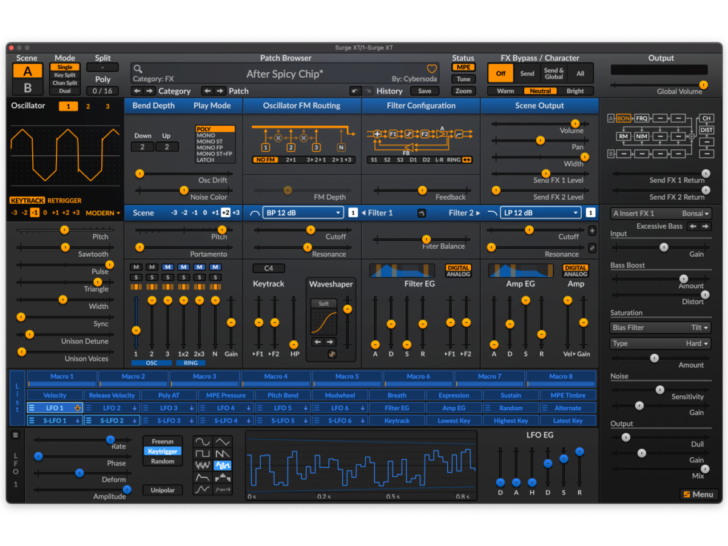Click the patch search magnifier icon
Screen dimensions: 728x546
click(x=138, y=69)
